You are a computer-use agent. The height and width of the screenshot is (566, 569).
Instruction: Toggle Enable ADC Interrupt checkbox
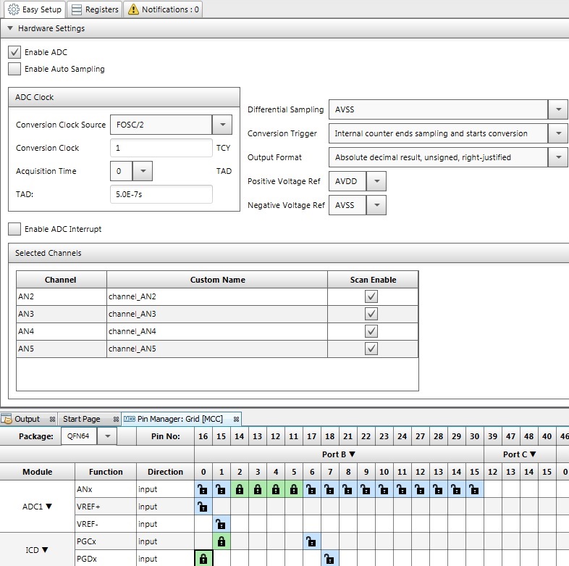pos(14,229)
